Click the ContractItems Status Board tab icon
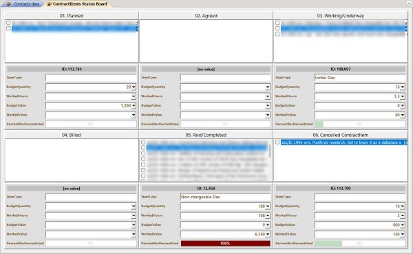 point(49,4)
